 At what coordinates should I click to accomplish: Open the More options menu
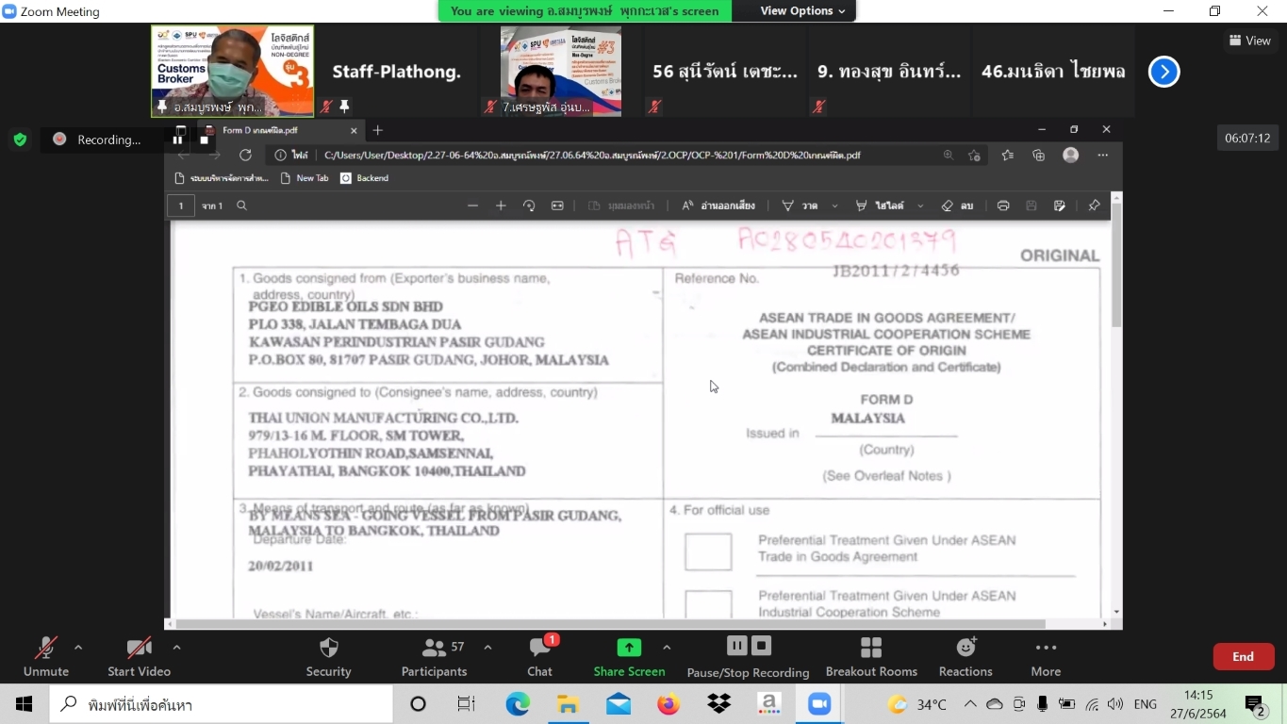pos(1046,657)
